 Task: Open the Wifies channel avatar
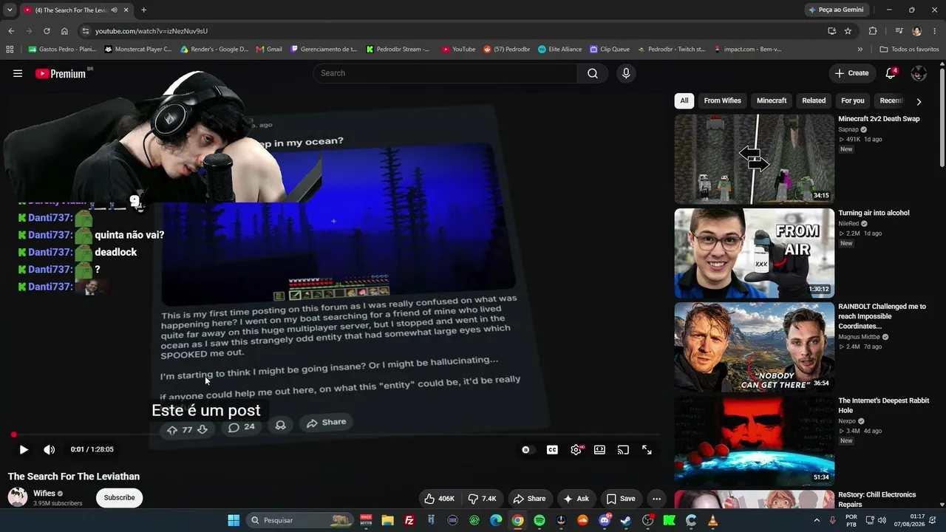tap(18, 497)
